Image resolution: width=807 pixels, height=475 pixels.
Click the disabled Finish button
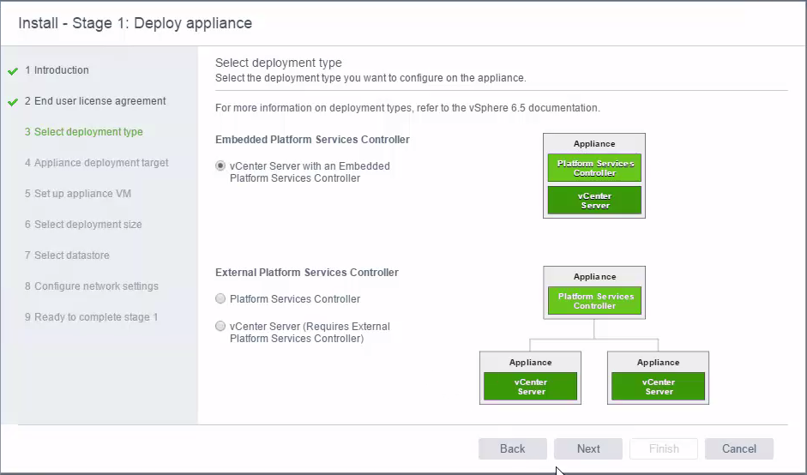click(664, 448)
